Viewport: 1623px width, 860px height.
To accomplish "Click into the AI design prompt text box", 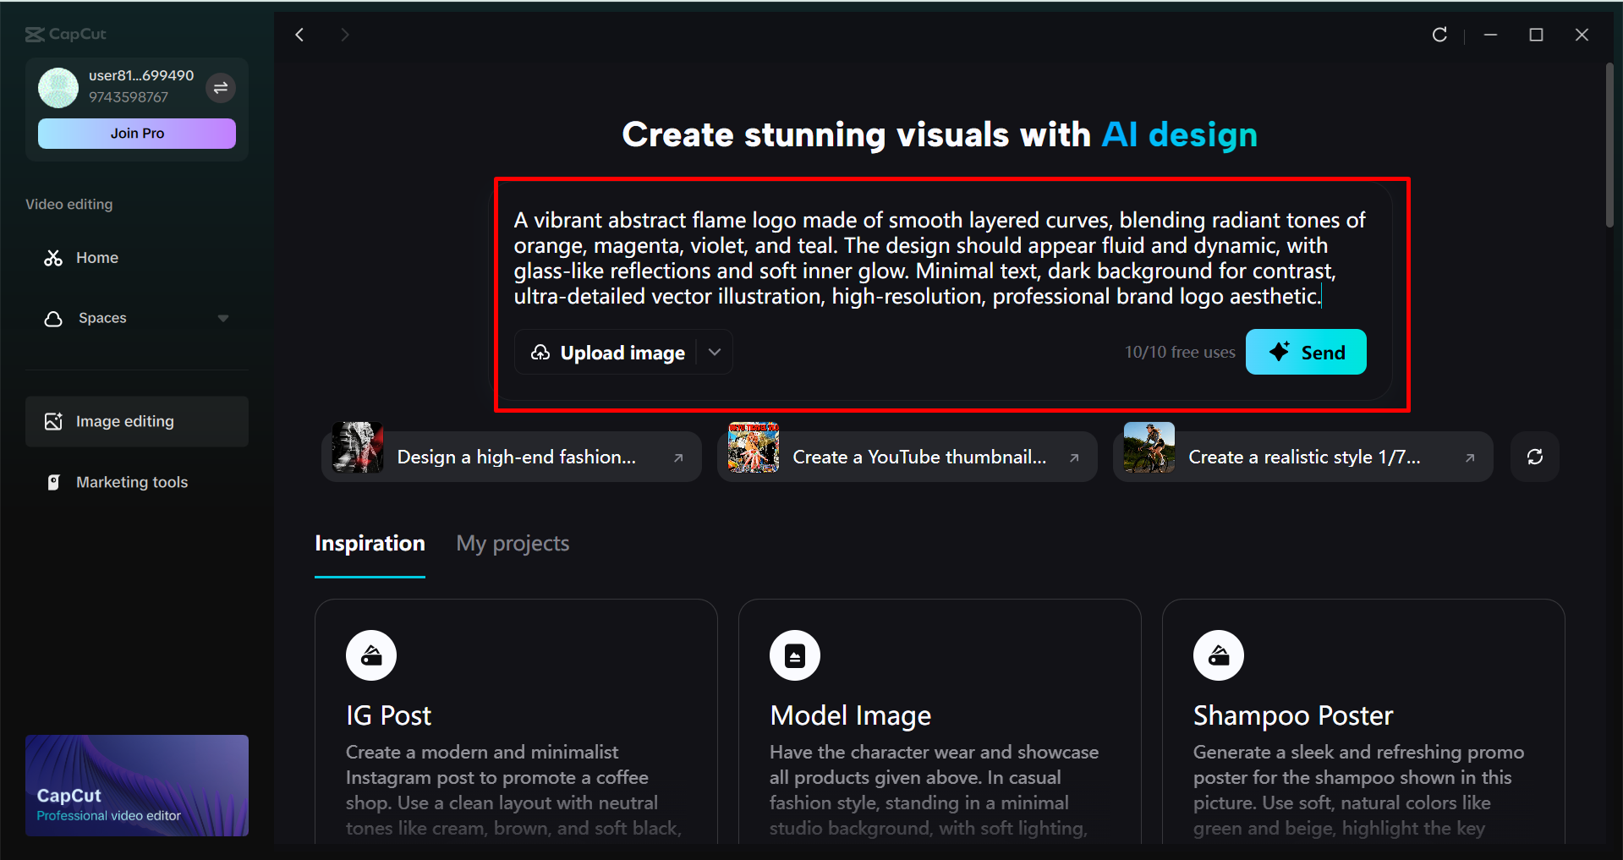I will click(939, 258).
